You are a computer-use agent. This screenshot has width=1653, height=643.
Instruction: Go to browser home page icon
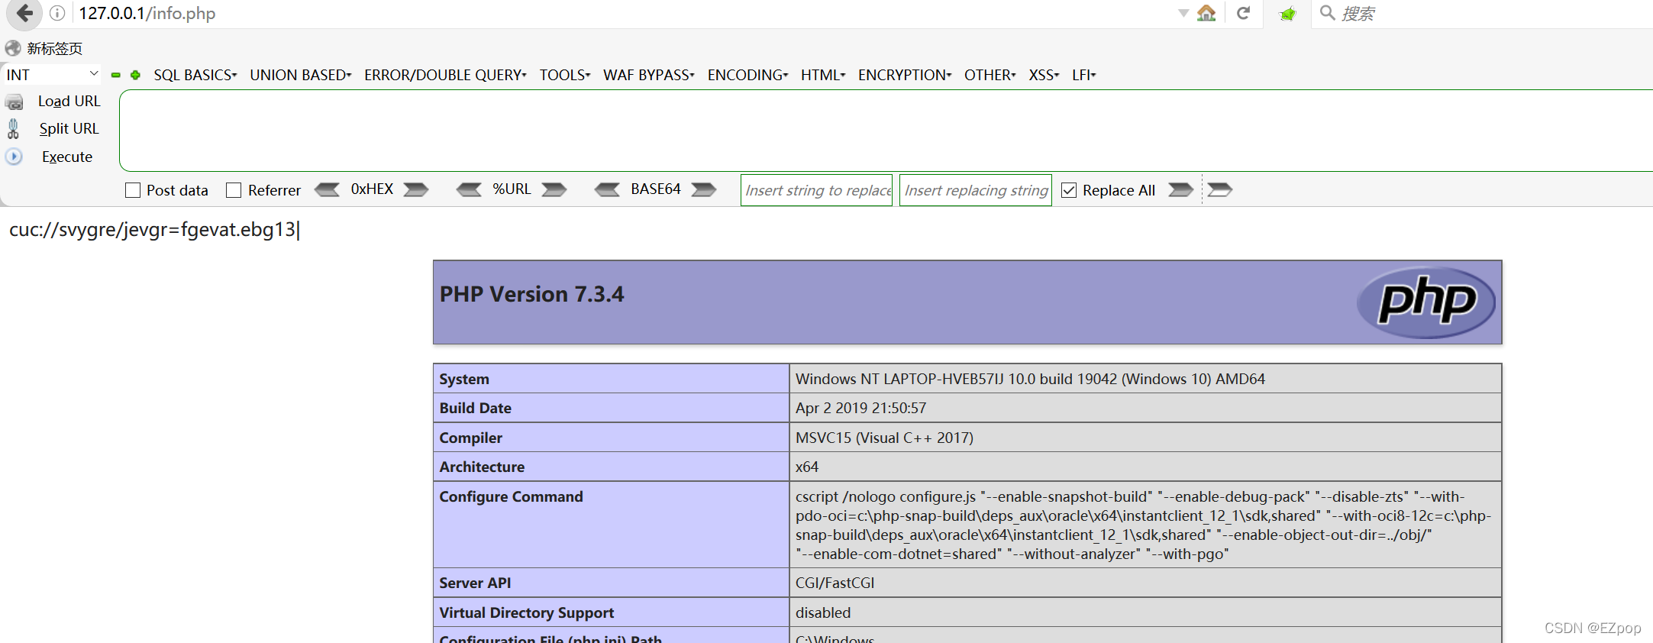click(x=1206, y=13)
